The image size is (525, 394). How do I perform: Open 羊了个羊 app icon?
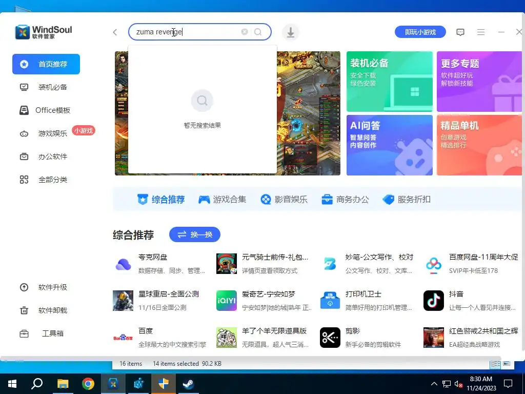tap(226, 338)
